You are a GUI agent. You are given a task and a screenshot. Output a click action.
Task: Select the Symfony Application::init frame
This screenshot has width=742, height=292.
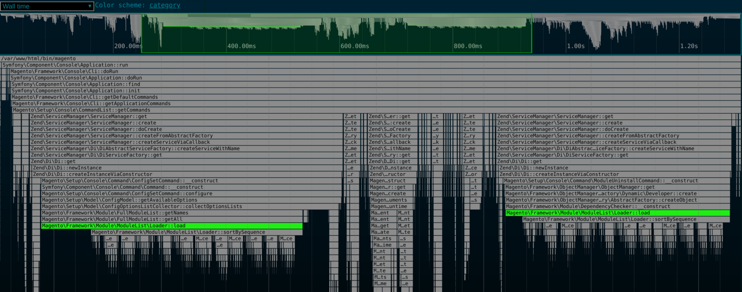pos(376,91)
